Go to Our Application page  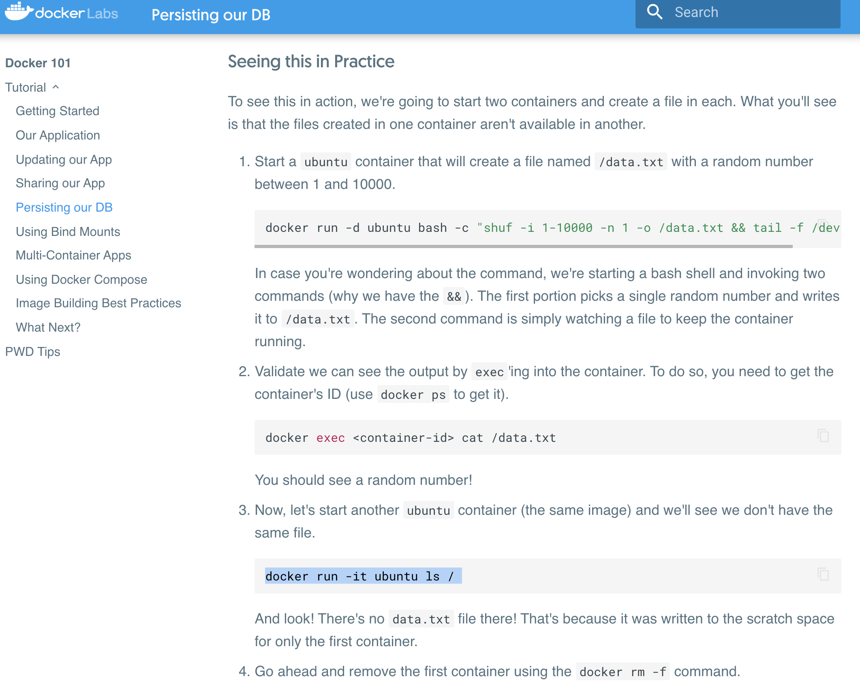[58, 135]
